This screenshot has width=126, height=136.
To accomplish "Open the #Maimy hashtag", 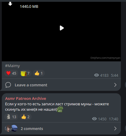I will tap(12, 66).
